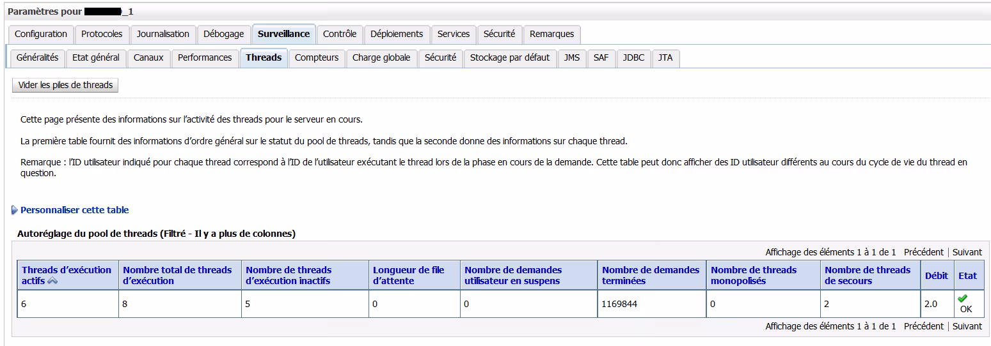This screenshot has width=991, height=346.
Task: Expand the Personnaliser cette table triangle
Action: [x=15, y=210]
